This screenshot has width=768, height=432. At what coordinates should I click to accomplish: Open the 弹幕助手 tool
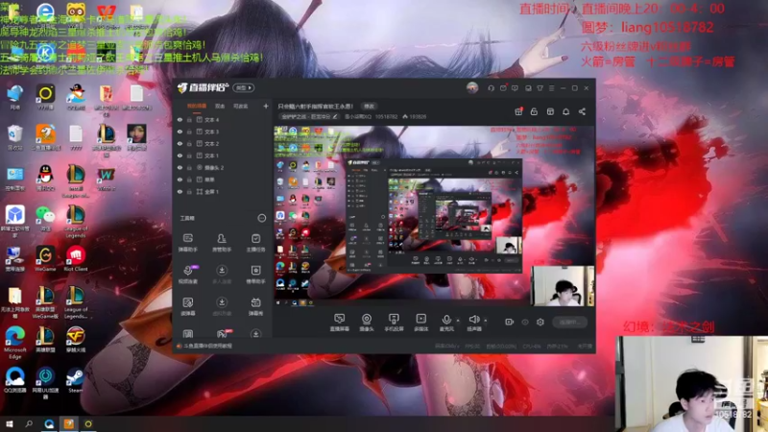click(x=188, y=243)
